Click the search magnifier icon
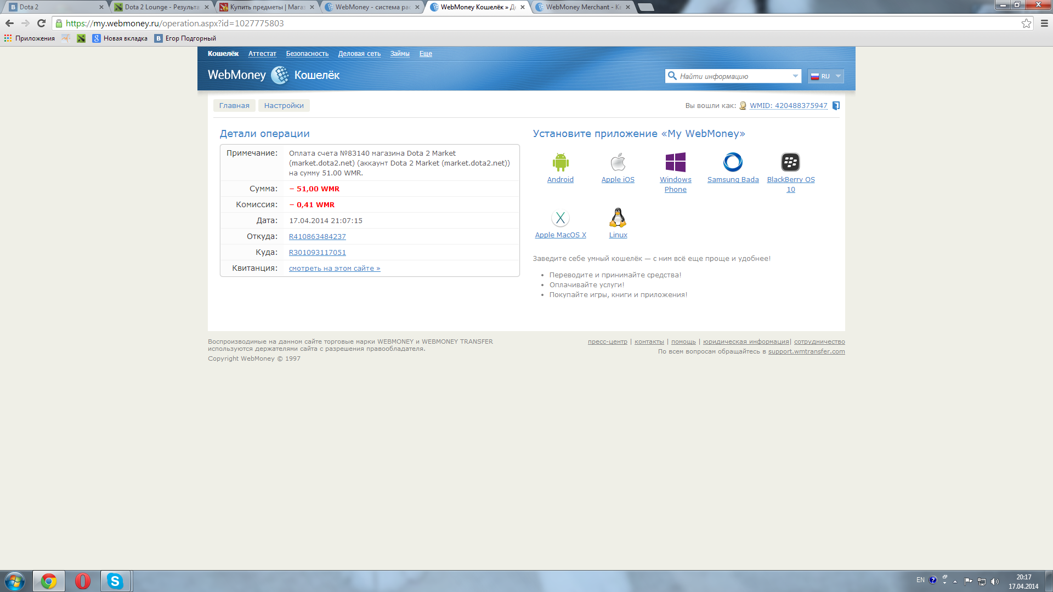The height and width of the screenshot is (592, 1053). [672, 76]
